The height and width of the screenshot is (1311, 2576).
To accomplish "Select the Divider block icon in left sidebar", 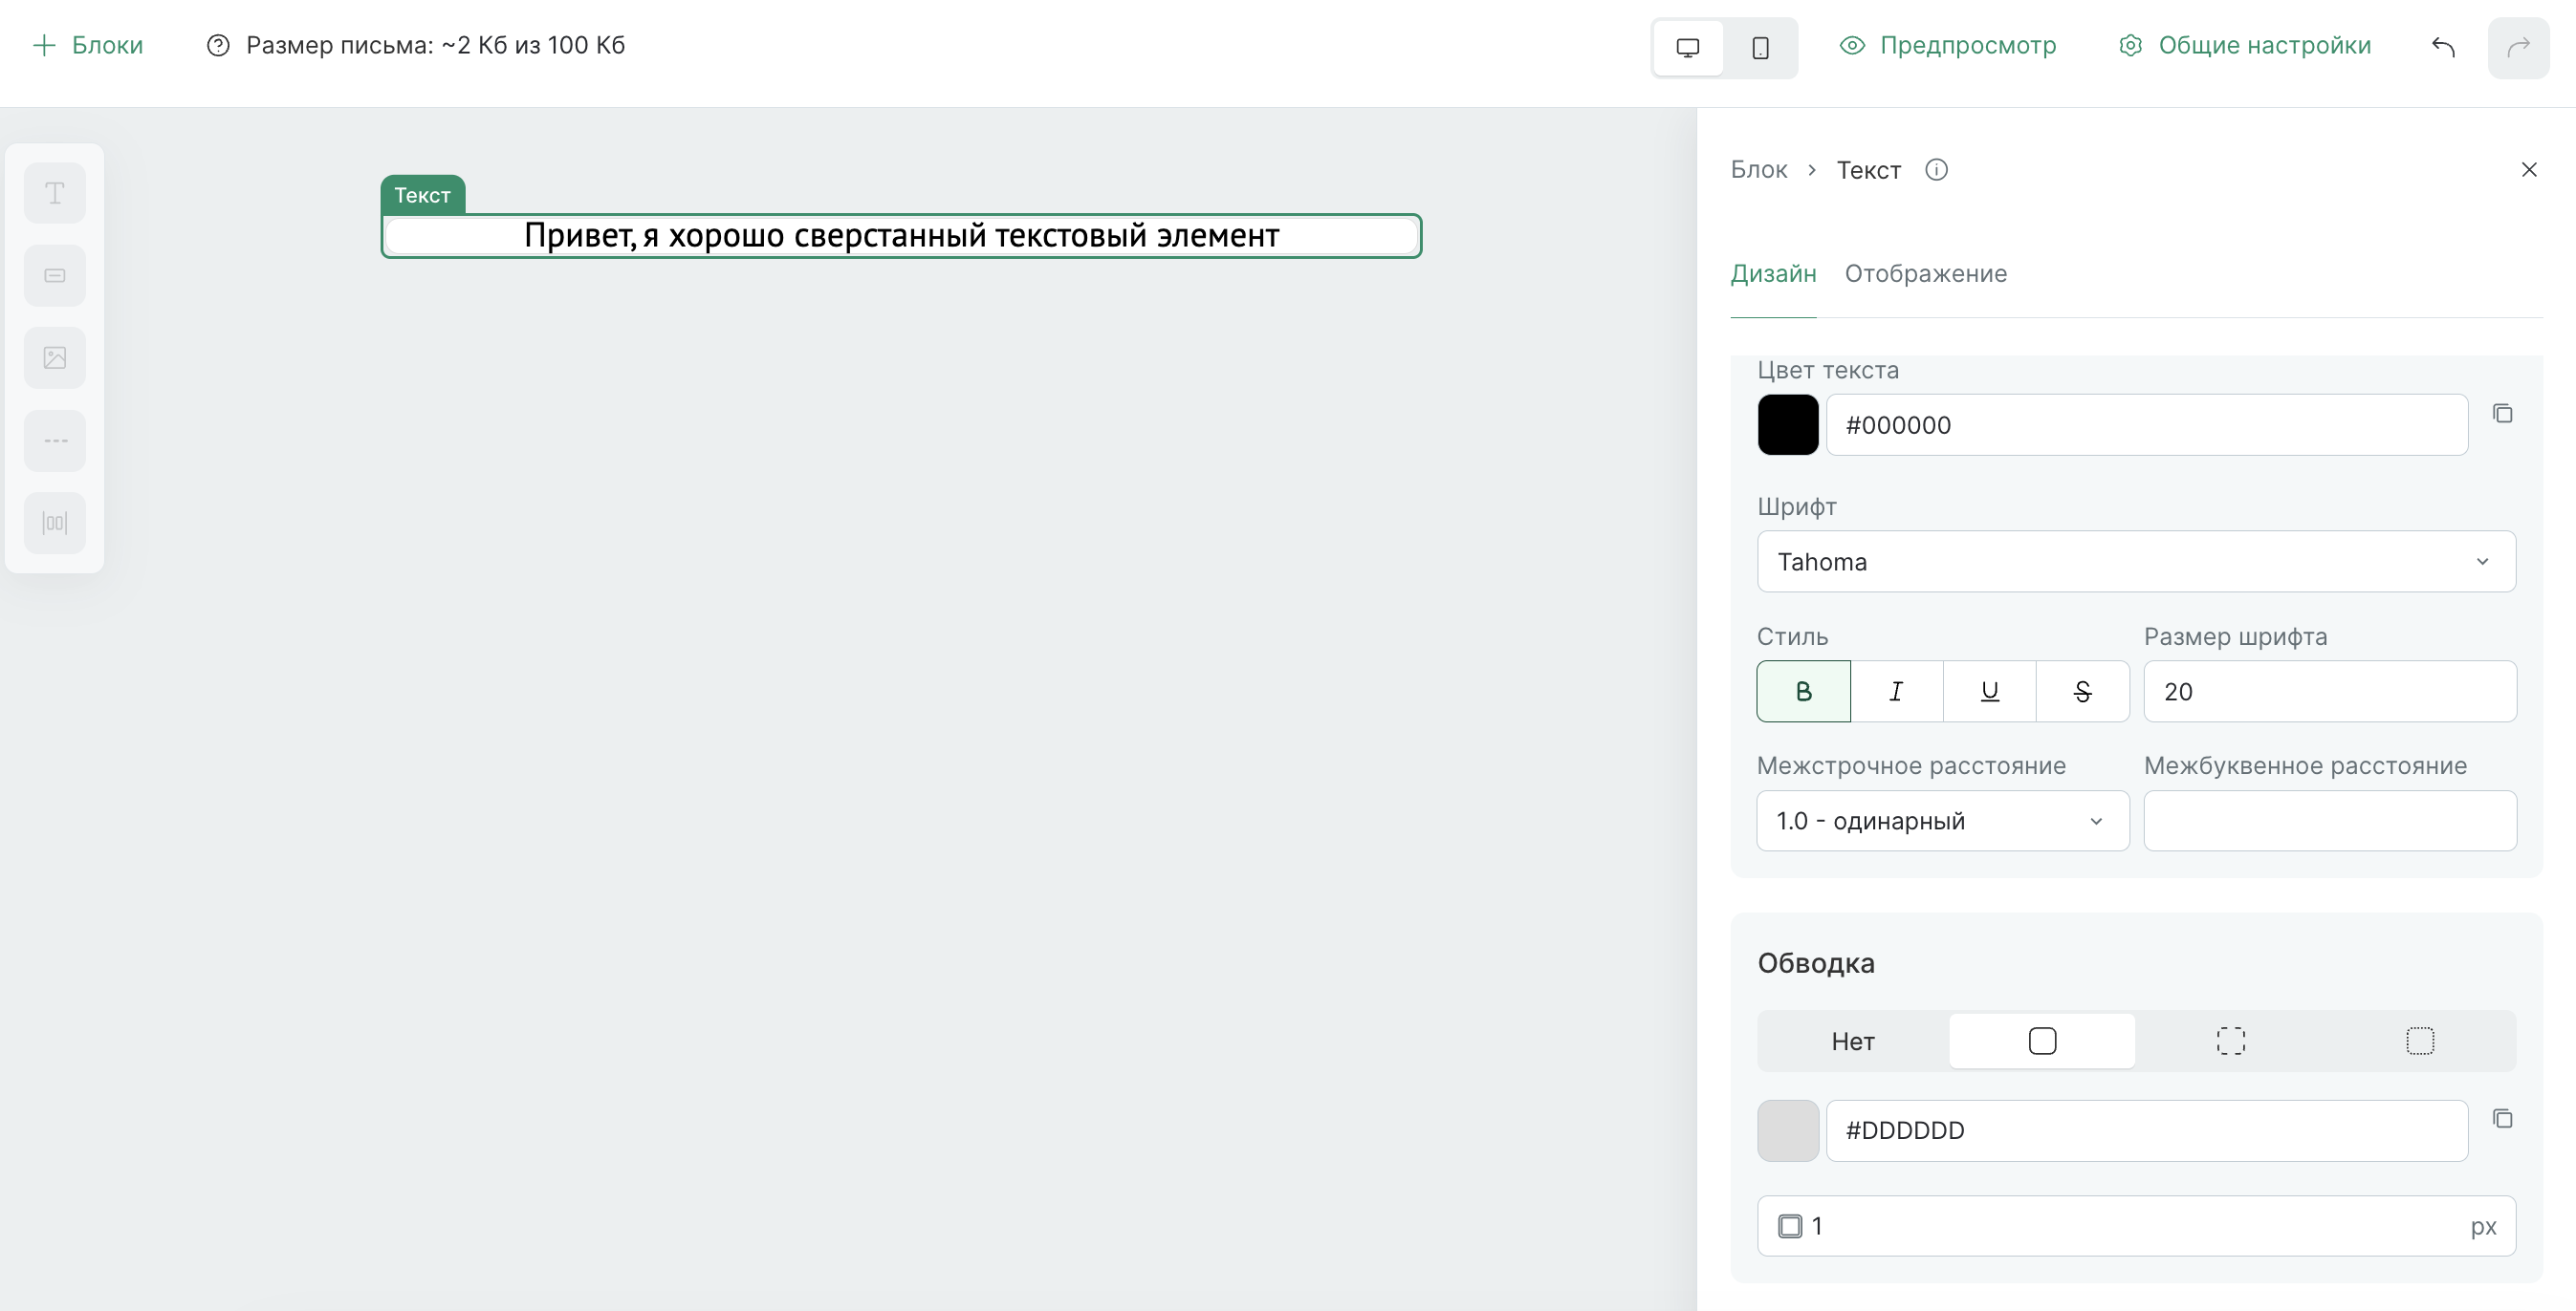I will tap(54, 440).
